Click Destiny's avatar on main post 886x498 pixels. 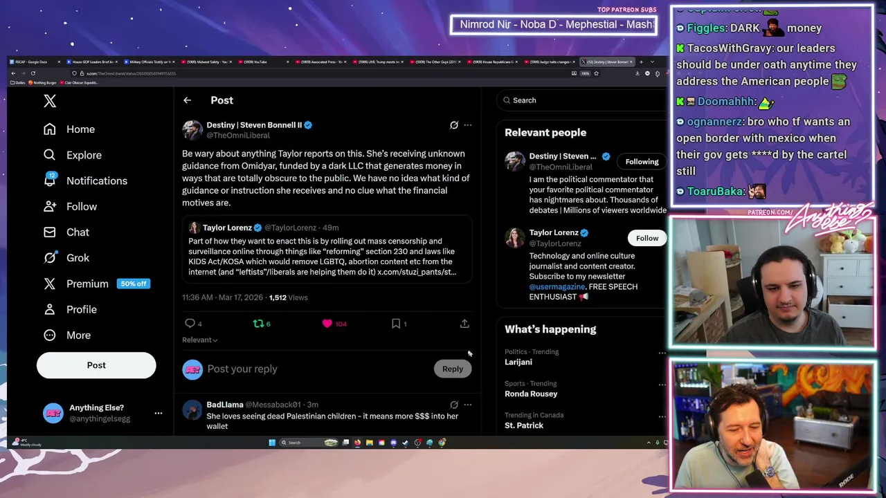point(192,129)
